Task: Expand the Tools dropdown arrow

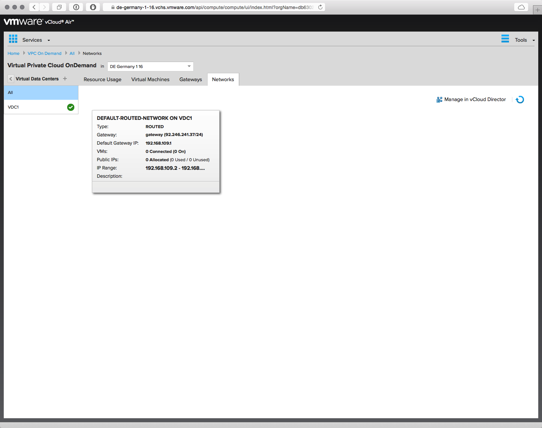Action: [x=533, y=40]
